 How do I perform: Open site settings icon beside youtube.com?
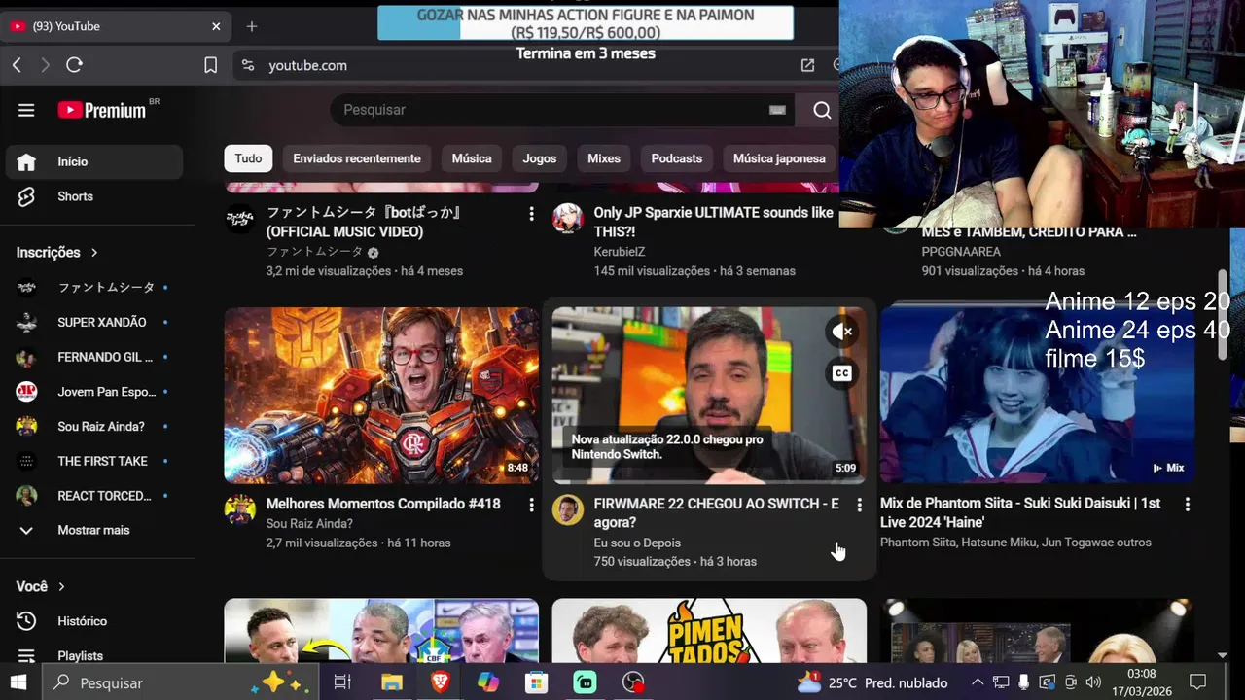(248, 65)
